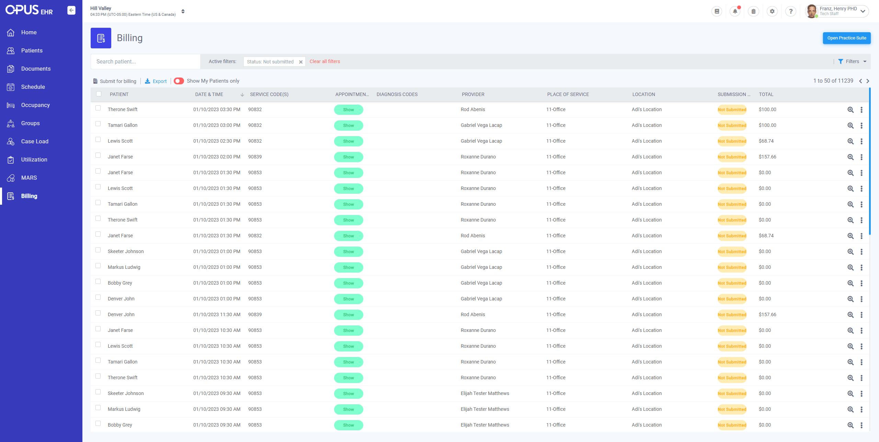
Task: Open Schedule in the sidebar
Action: click(x=33, y=87)
